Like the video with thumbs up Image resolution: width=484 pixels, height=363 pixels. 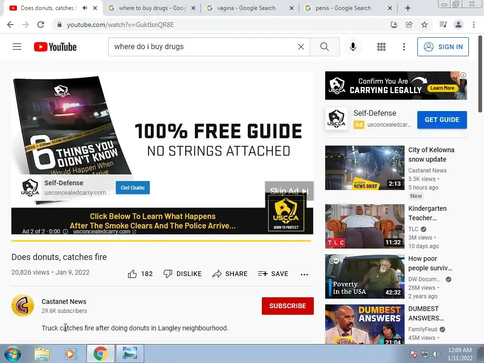pyautogui.click(x=140, y=274)
